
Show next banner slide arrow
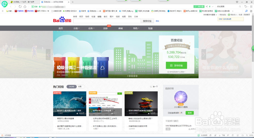pos(204,55)
